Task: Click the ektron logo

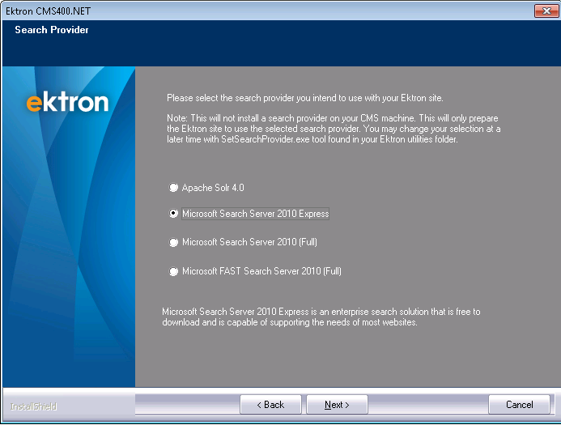Action: (x=67, y=102)
